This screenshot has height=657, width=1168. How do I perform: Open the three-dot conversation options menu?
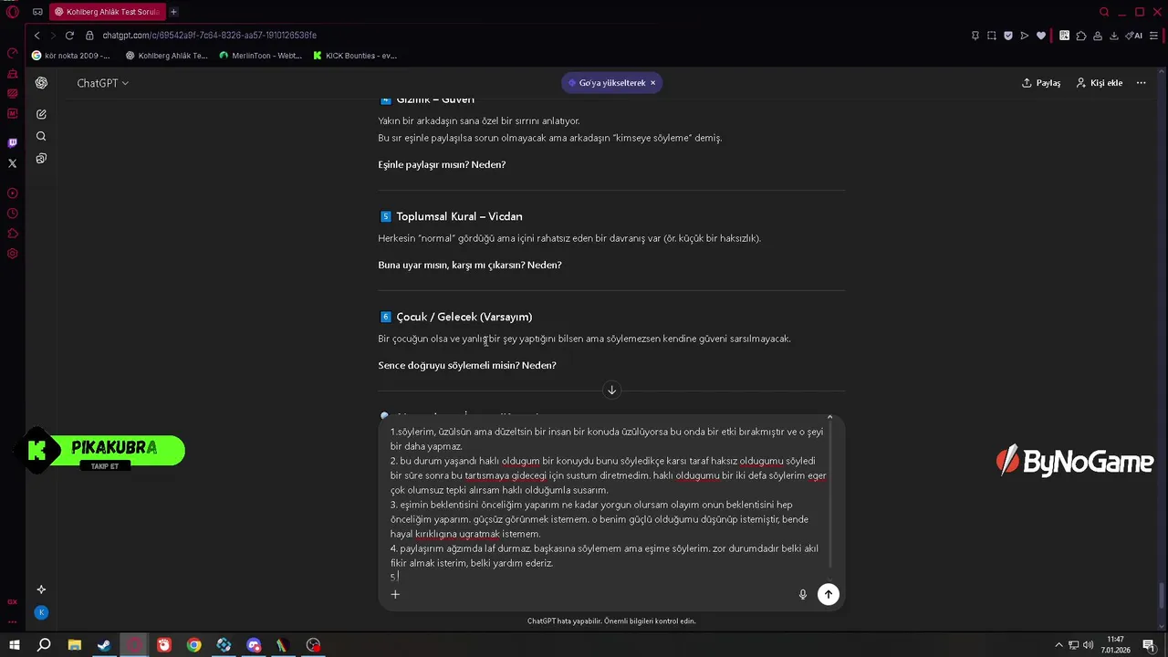coord(1141,83)
